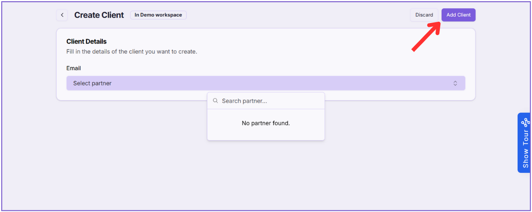The image size is (532, 212).
Task: Click the back arrow chevron button
Action: (x=62, y=15)
